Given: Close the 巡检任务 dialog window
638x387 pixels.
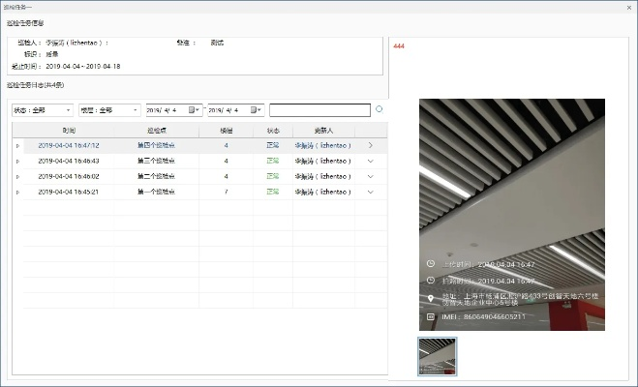Looking at the screenshot, I should 628,7.
